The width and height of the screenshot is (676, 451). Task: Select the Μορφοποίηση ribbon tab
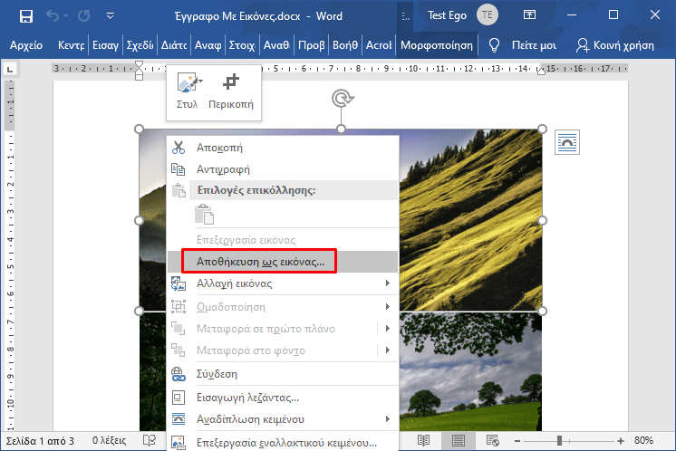437,45
